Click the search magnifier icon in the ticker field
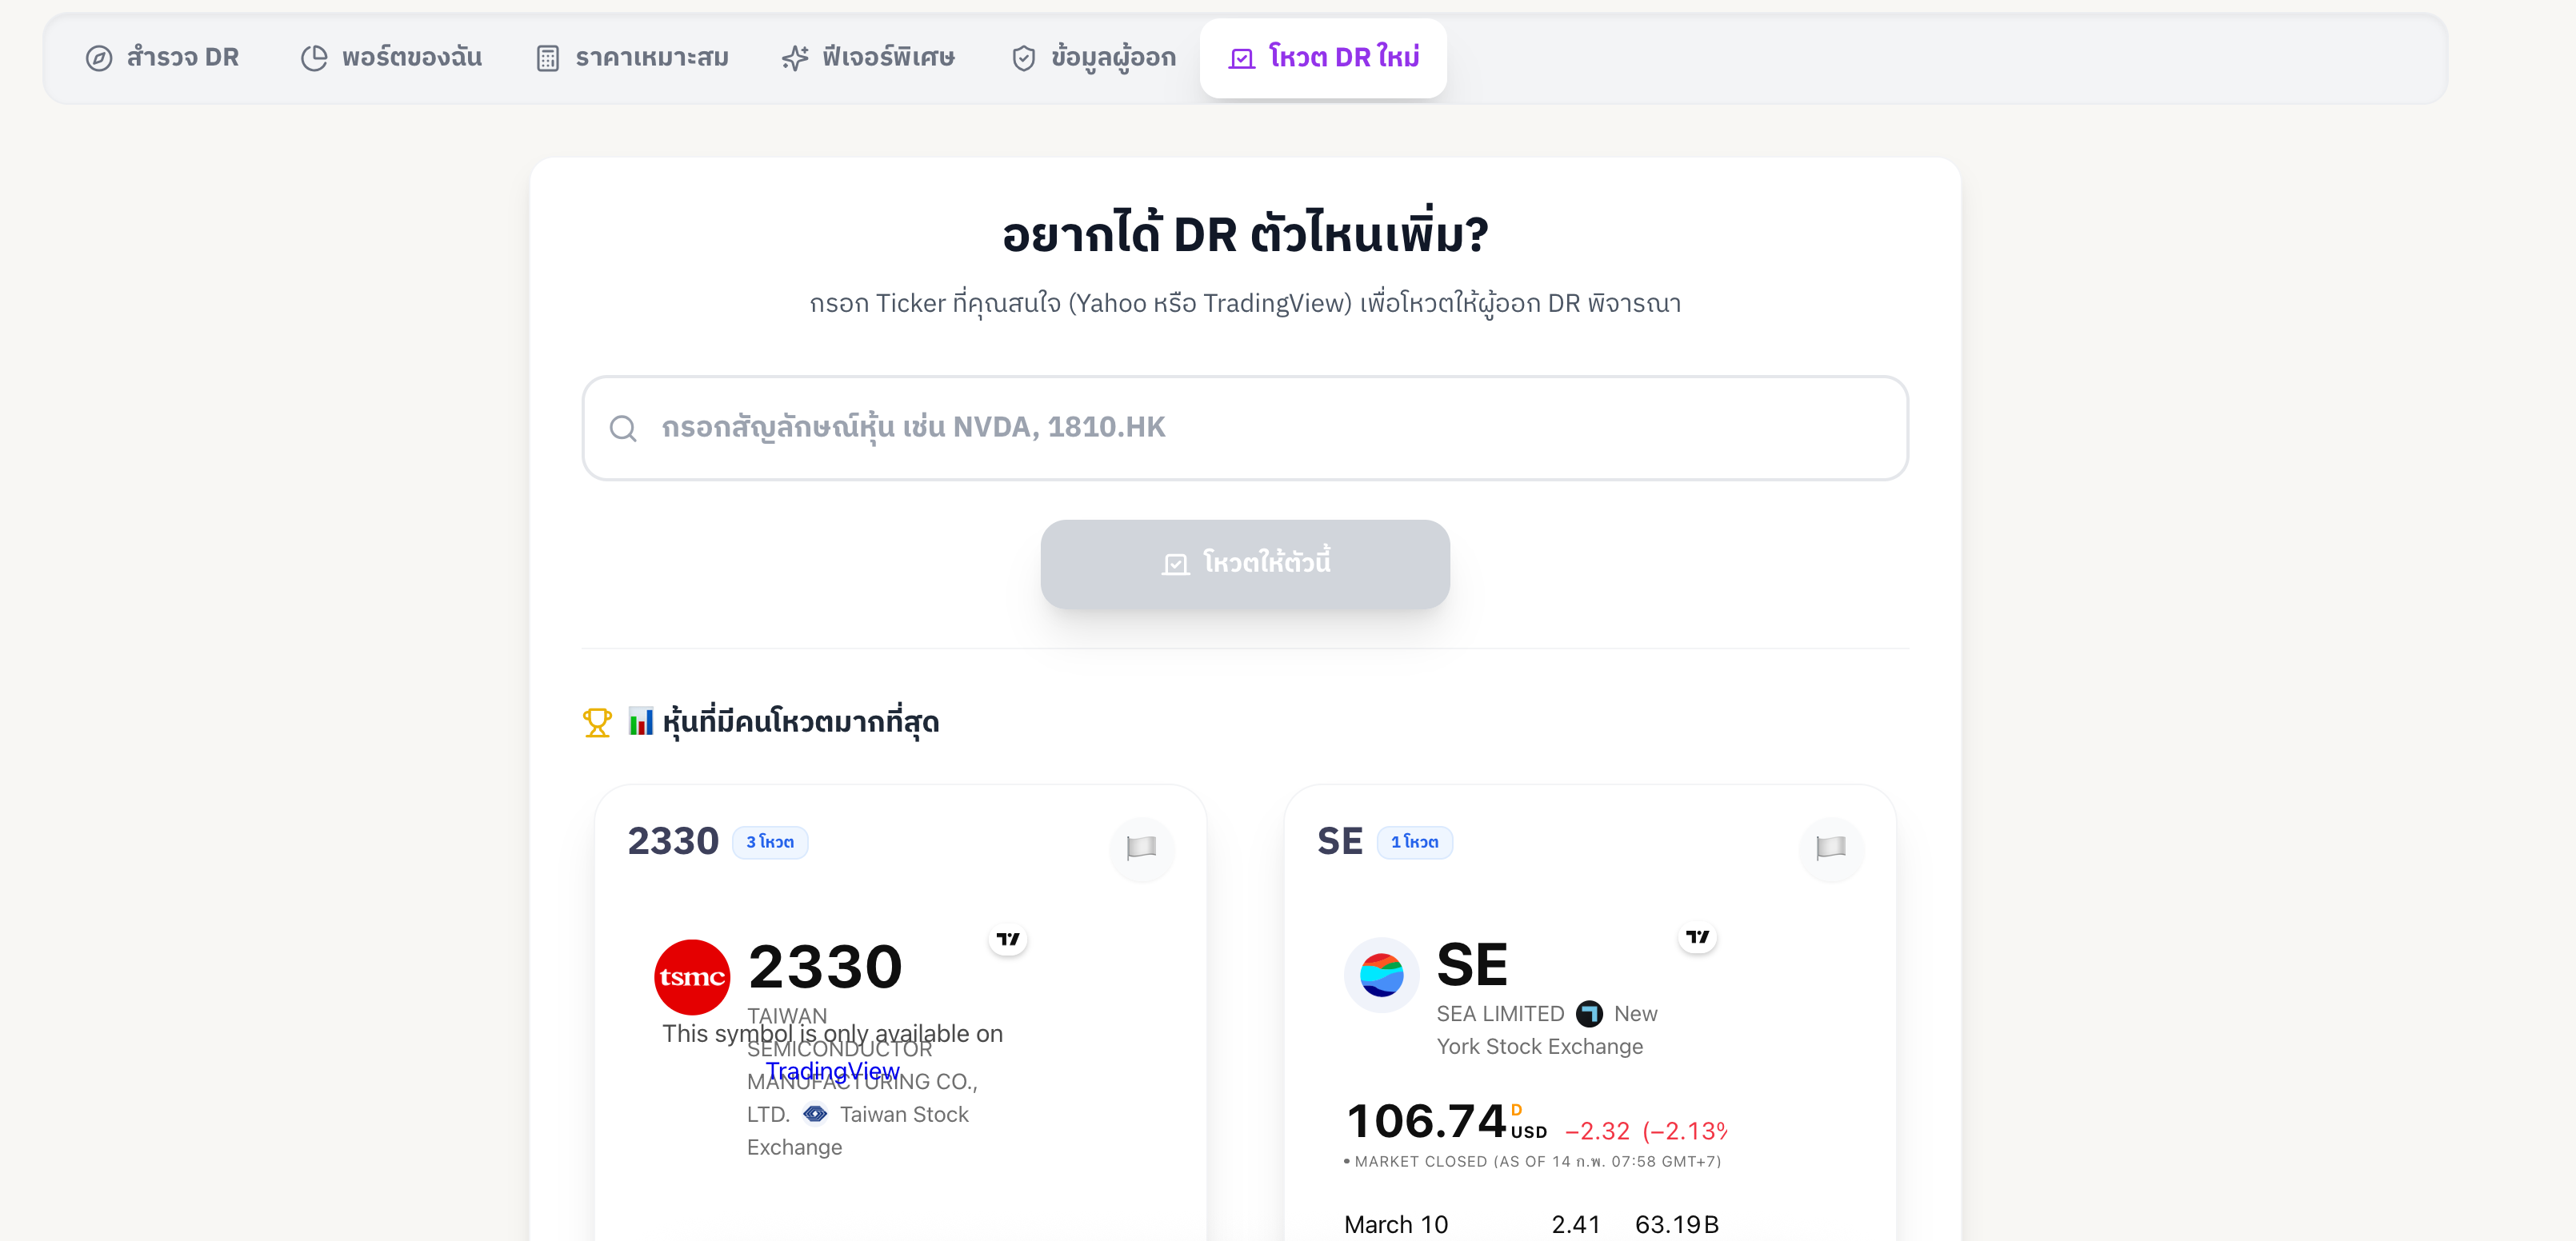This screenshot has height=1241, width=2576. 623,429
